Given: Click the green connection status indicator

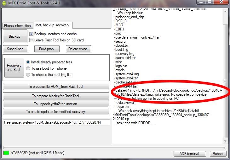Looking at the screenshot, I should (x=6, y=153).
